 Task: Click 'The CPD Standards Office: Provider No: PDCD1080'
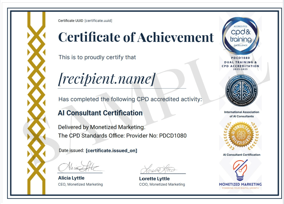(x=122, y=136)
